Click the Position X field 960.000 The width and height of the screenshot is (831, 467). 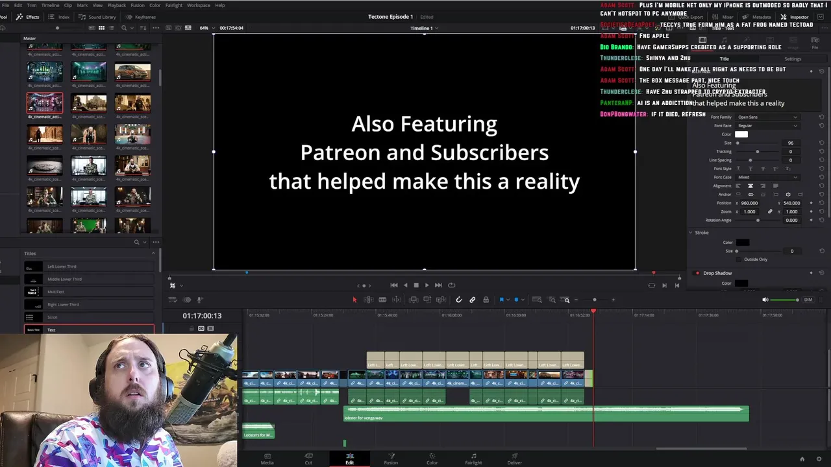pos(750,203)
